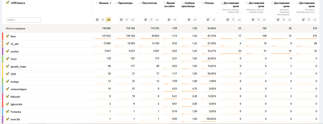The width and height of the screenshot is (323, 124).
Task: Select bar icon under 'клик по номеру телеф' goal
Action: click(x=264, y=20)
